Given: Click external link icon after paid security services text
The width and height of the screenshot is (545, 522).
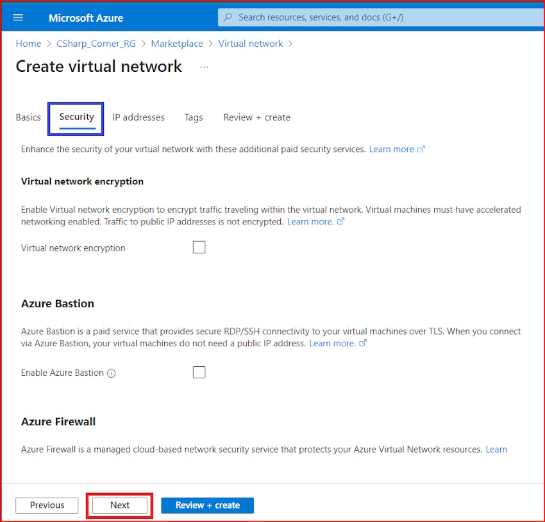Looking at the screenshot, I should click(x=422, y=149).
